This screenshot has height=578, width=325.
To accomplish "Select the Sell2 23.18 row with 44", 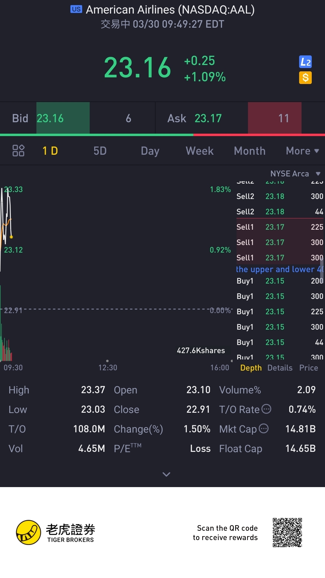I will click(x=280, y=212).
